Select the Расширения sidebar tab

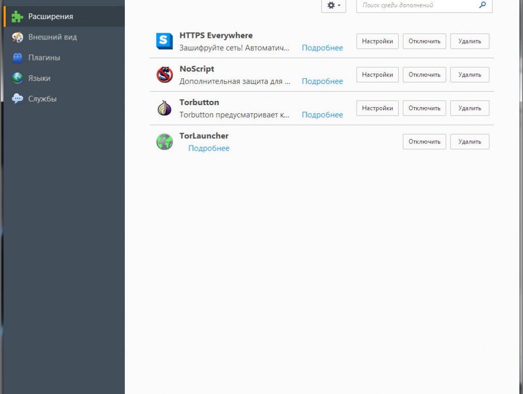coord(64,17)
